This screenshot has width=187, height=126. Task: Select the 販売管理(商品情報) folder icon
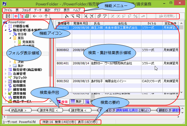click(x=10, y=70)
